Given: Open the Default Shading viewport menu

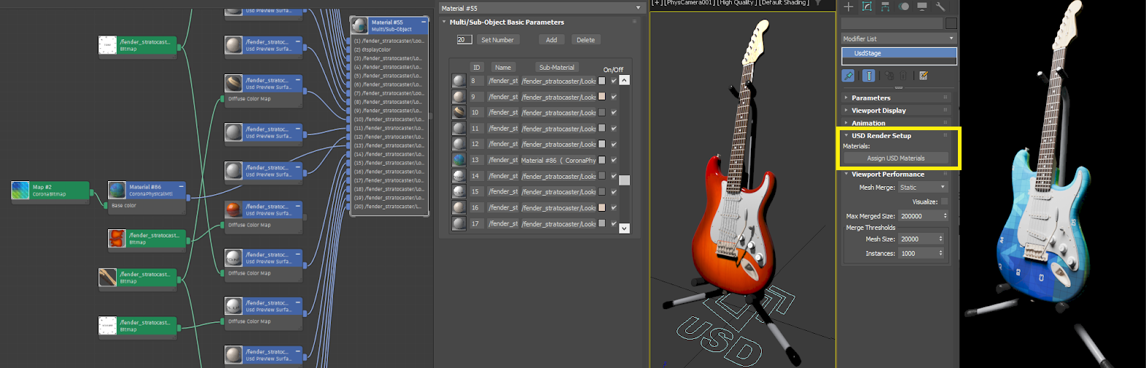Looking at the screenshot, I should pyautogui.click(x=784, y=3).
